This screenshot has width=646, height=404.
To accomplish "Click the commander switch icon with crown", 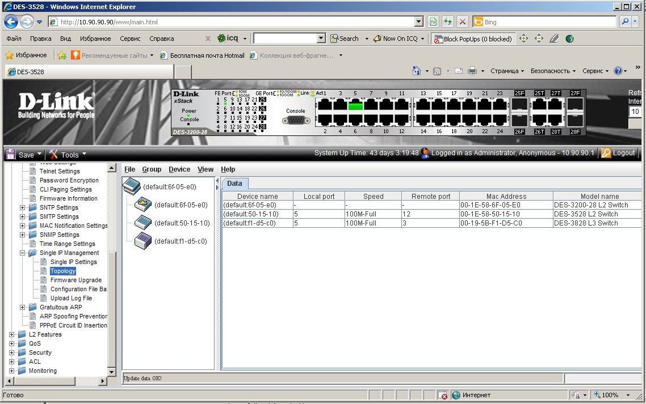I will point(143,205).
